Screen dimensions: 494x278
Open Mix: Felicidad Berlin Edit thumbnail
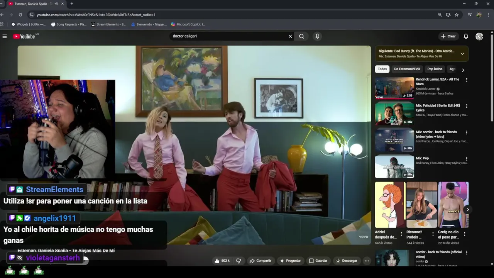tap(394, 114)
